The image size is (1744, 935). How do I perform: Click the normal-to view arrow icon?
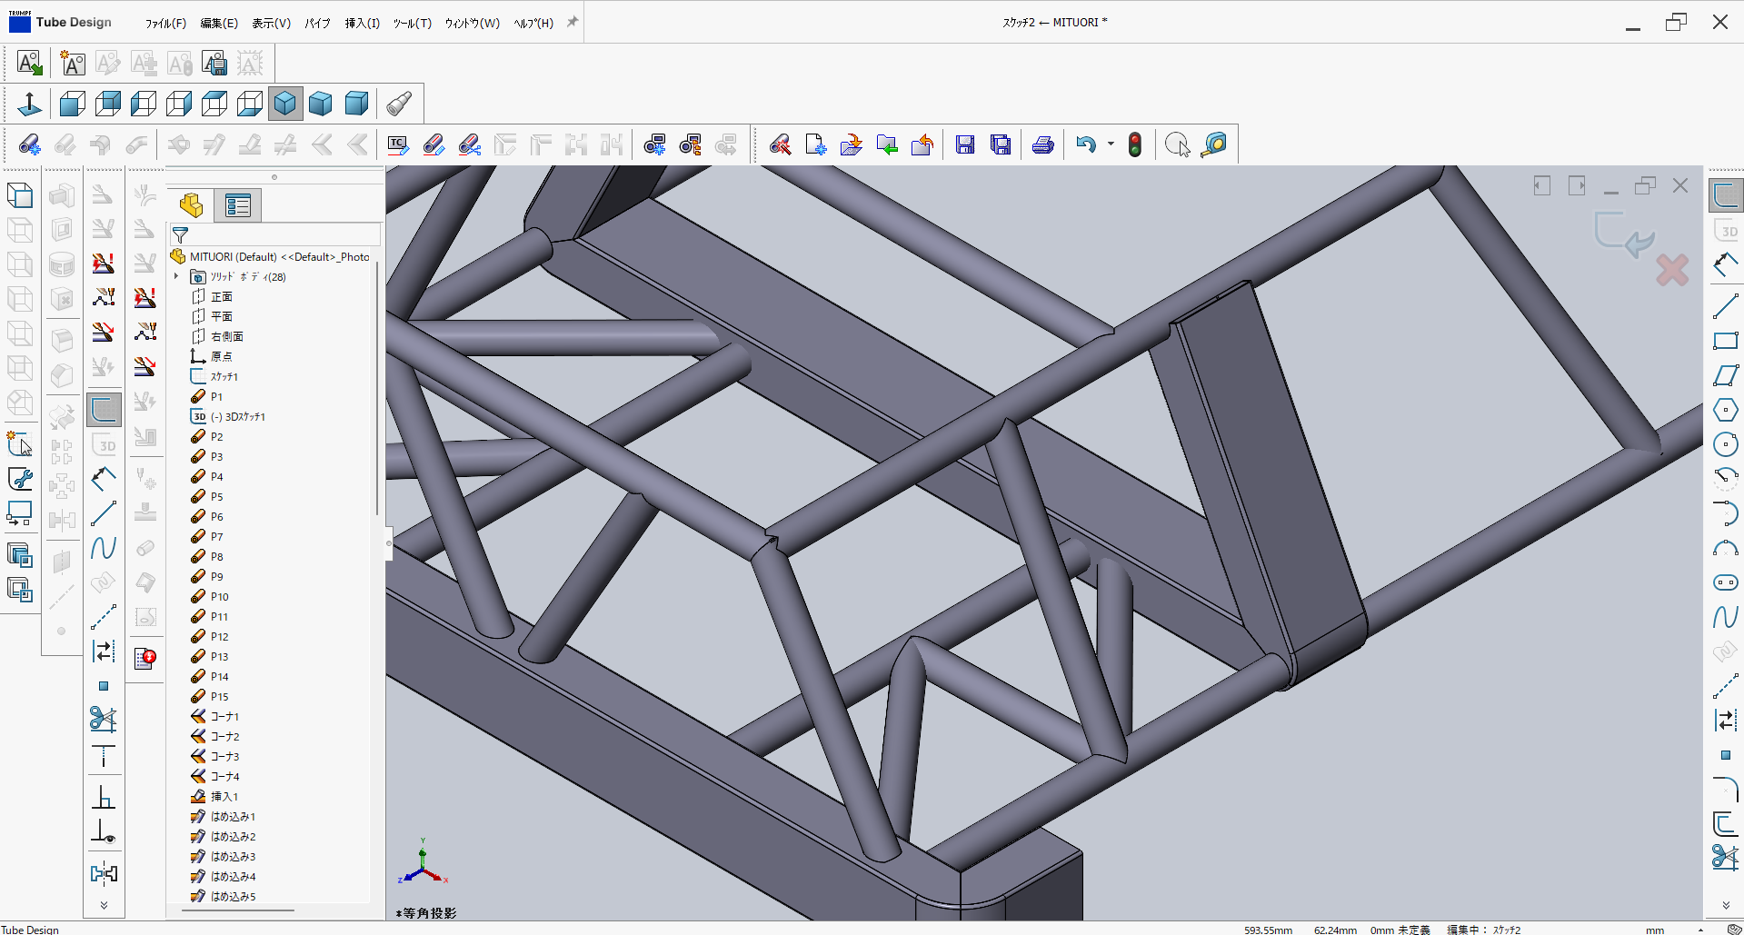click(29, 104)
